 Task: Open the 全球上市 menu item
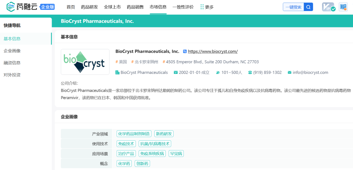[112, 7]
